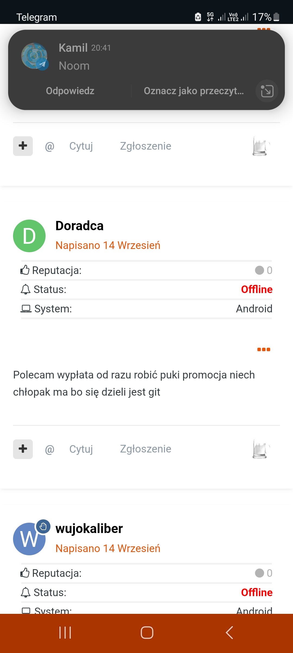Open the three-dot options menu for Doradca's post
This screenshot has height=653, width=293.
pyautogui.click(x=264, y=349)
